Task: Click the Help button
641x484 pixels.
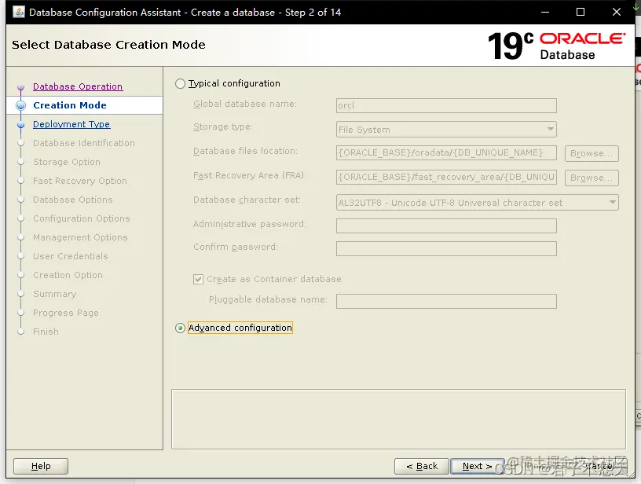Action: pyautogui.click(x=41, y=466)
